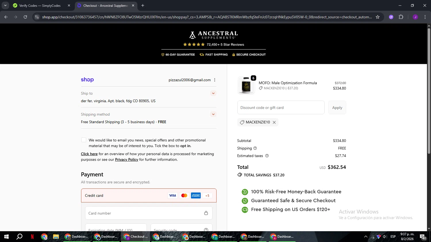Expand the Ship to section chevron

(x=213, y=93)
